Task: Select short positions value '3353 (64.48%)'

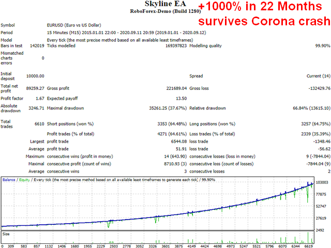Action: pyautogui.click(x=172, y=124)
